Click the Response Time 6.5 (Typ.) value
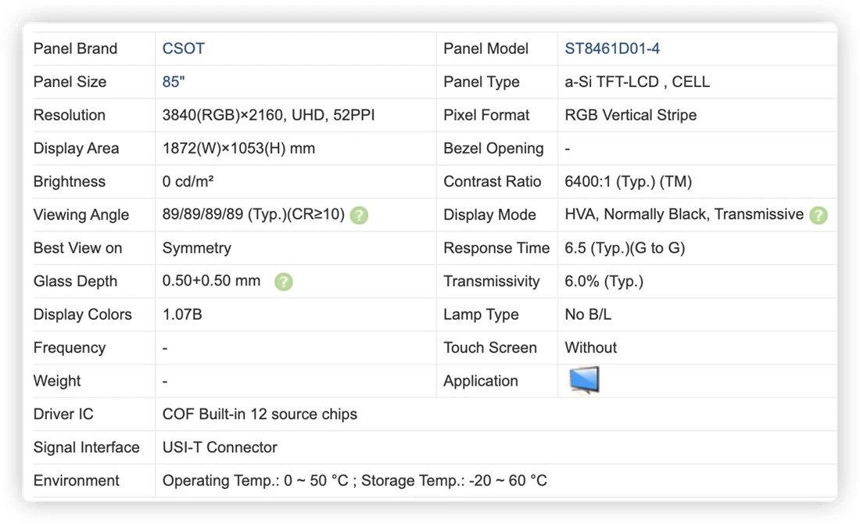The height and width of the screenshot is (524, 860). (x=625, y=248)
